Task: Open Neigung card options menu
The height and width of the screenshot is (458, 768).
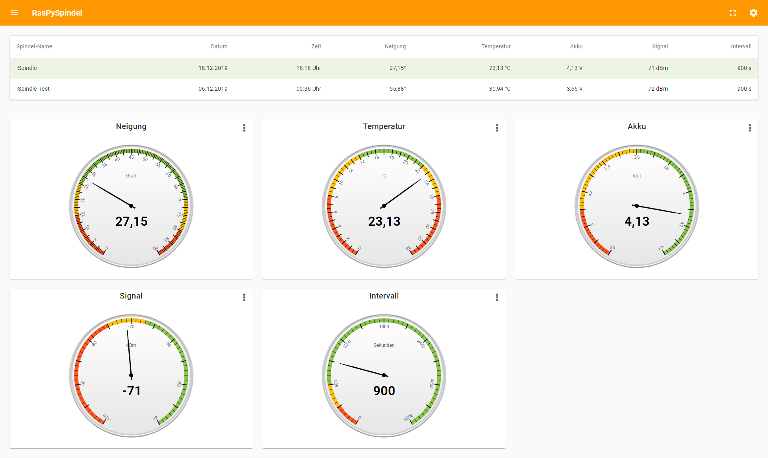Action: 244,128
